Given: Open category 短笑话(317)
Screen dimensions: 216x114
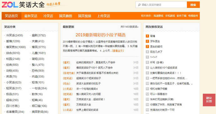Looking at the screenshot, I should tap(14, 88).
